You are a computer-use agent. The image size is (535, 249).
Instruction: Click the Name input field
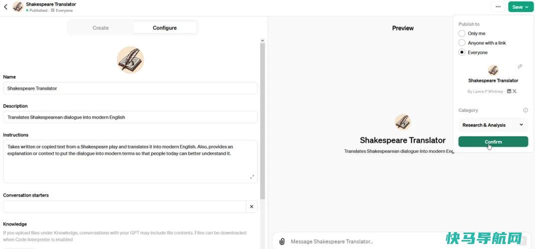click(x=130, y=88)
